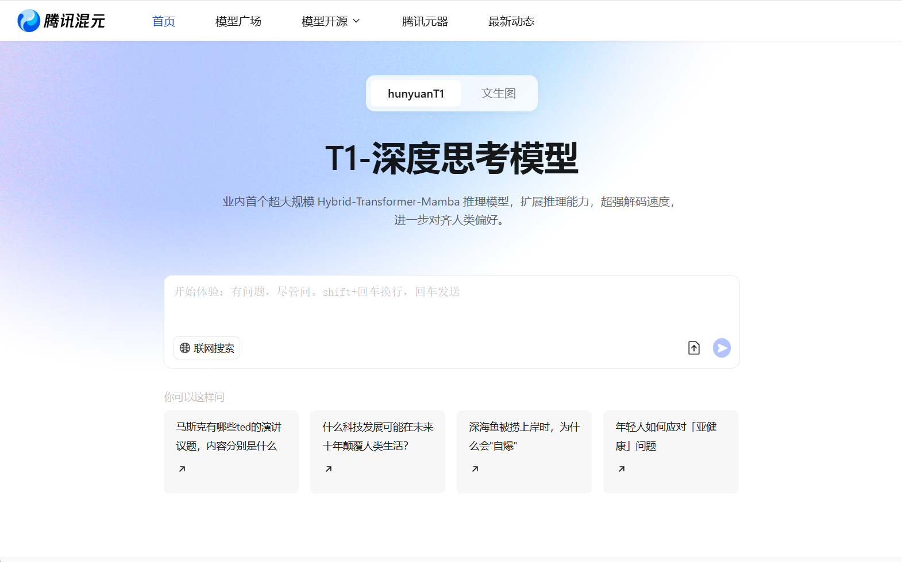The width and height of the screenshot is (902, 562).
Task: Expand the 模型开源 dropdown menu
Action: tap(325, 21)
